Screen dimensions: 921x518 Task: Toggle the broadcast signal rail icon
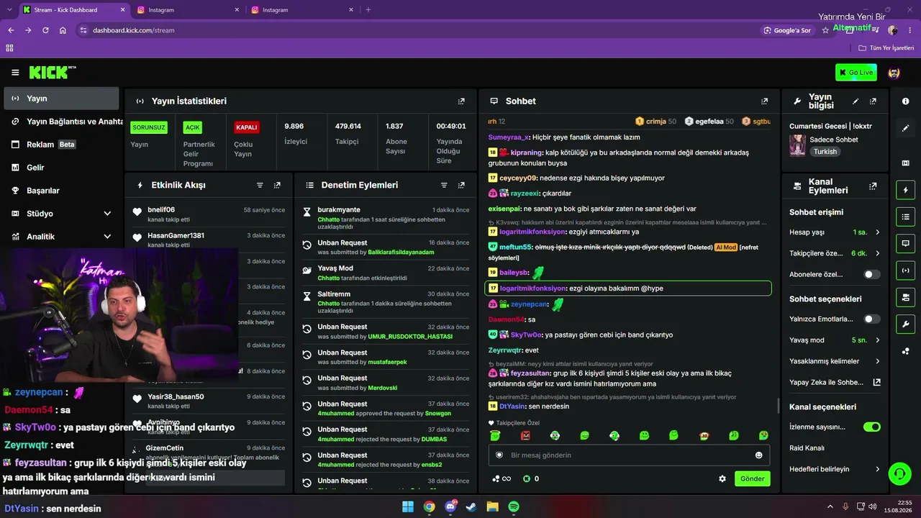(905, 270)
